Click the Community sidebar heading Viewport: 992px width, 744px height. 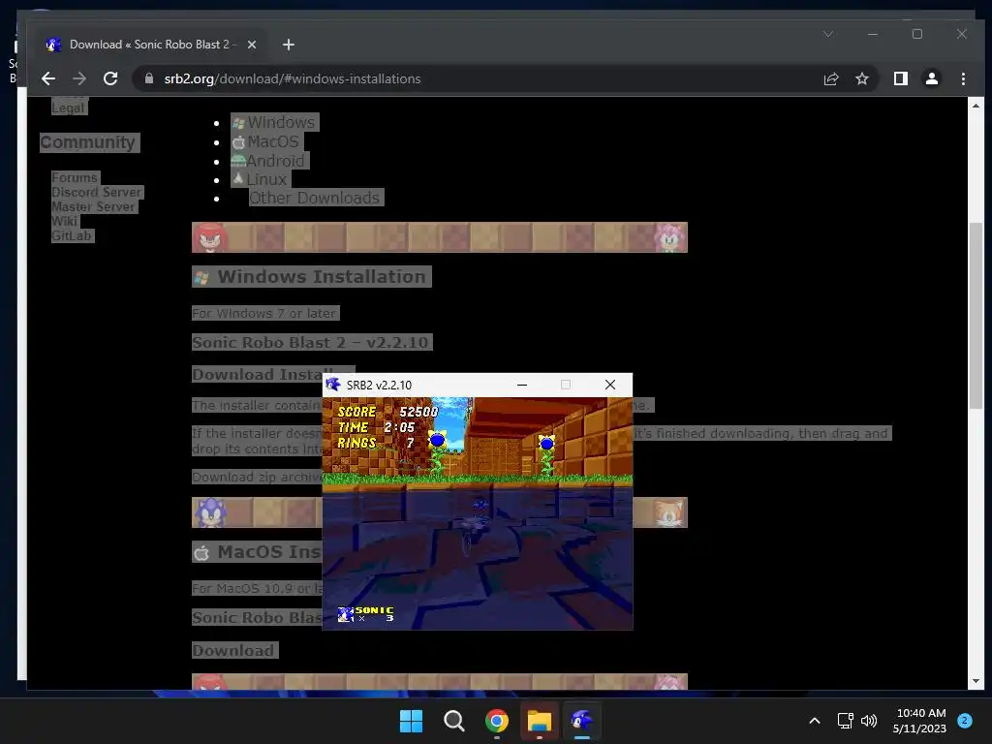click(x=88, y=142)
